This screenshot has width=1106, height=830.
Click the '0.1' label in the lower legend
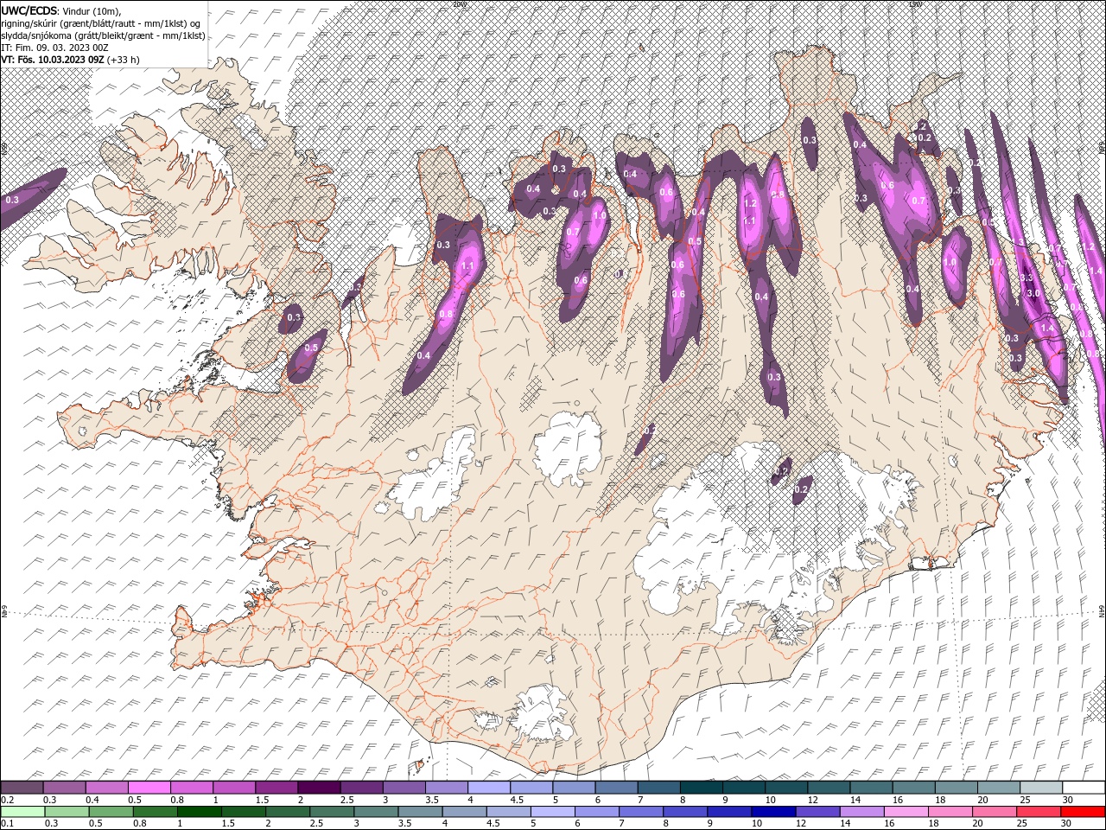8,823
